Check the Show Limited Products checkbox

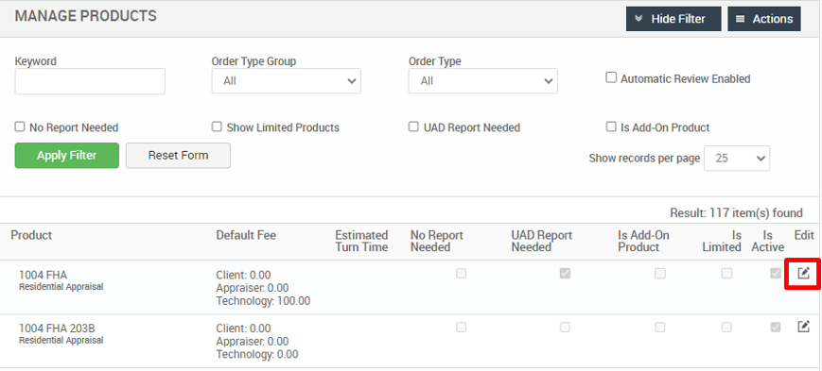tap(217, 126)
